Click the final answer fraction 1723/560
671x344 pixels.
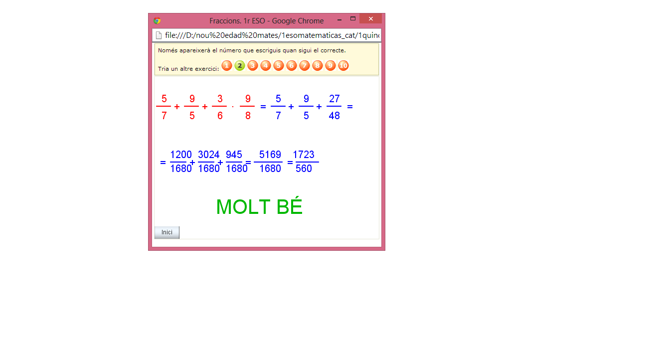[x=304, y=162]
